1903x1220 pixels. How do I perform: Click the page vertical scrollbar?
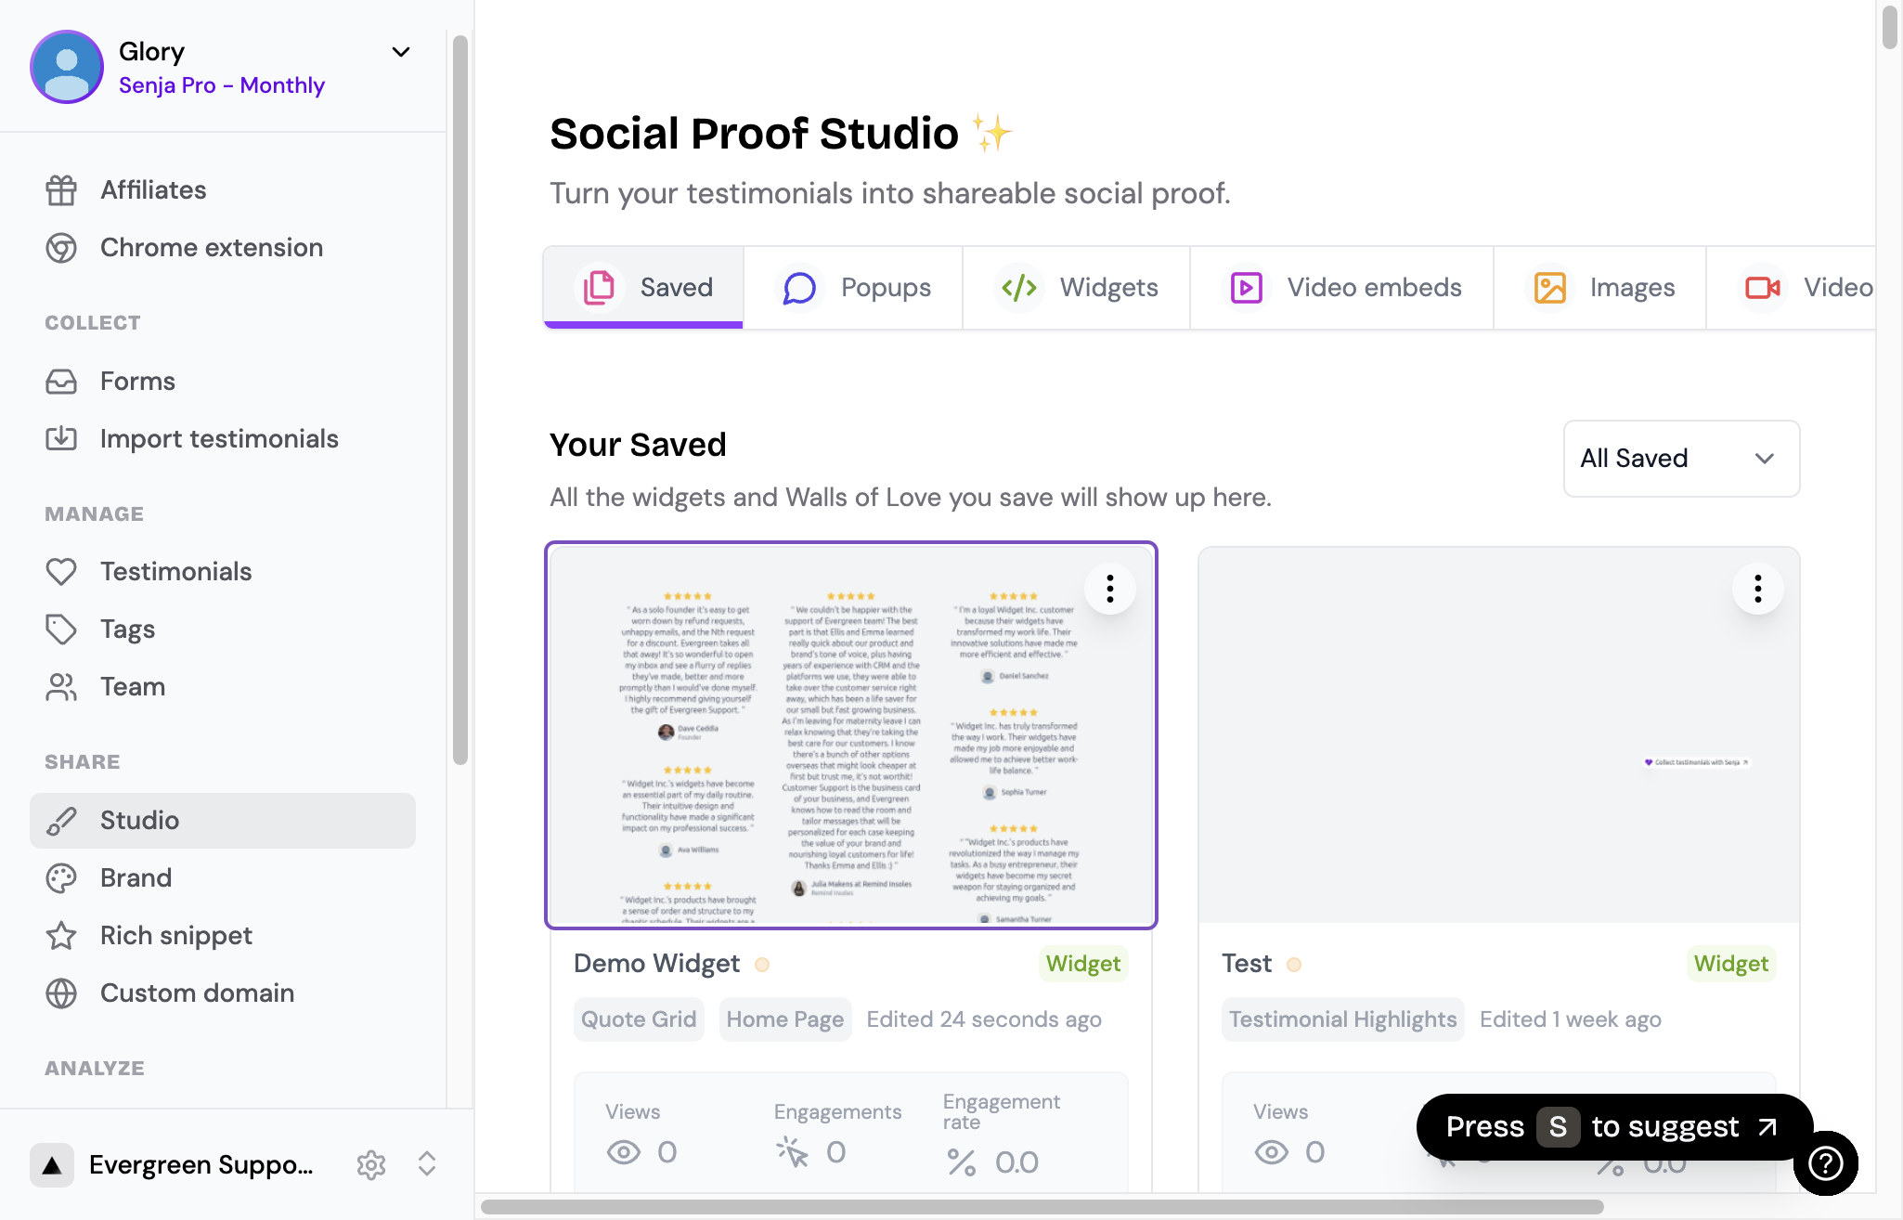click(1890, 26)
